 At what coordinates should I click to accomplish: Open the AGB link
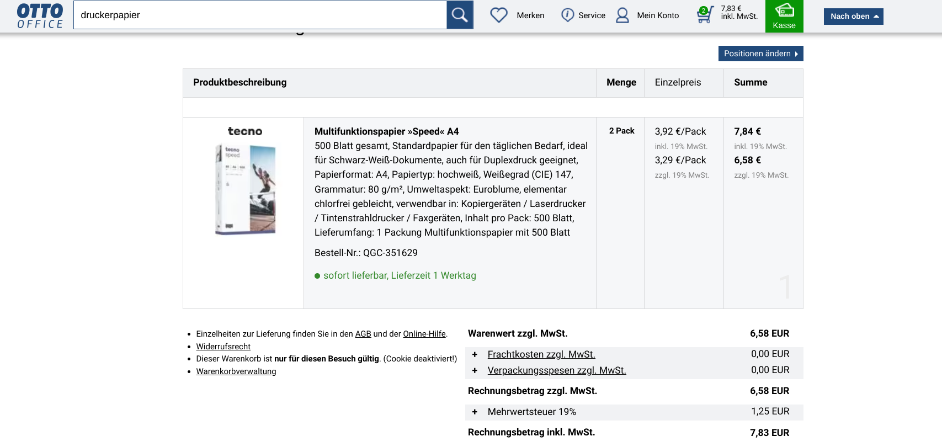(363, 334)
